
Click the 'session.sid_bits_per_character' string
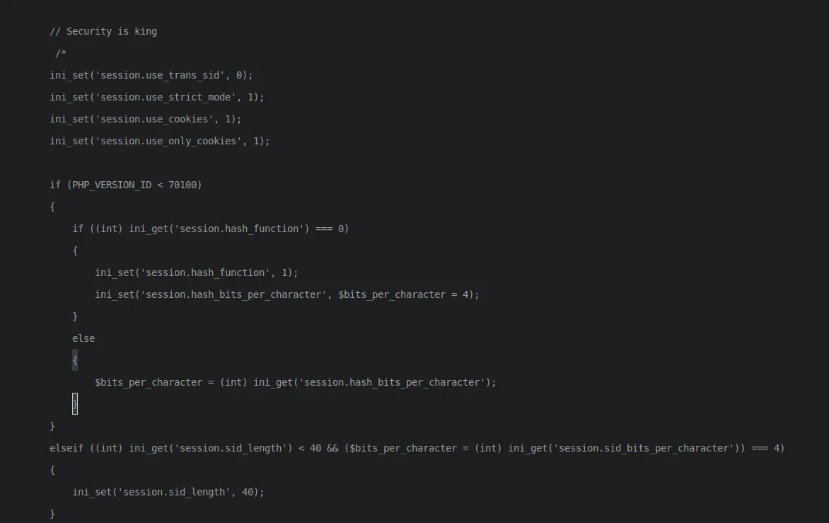644,448
